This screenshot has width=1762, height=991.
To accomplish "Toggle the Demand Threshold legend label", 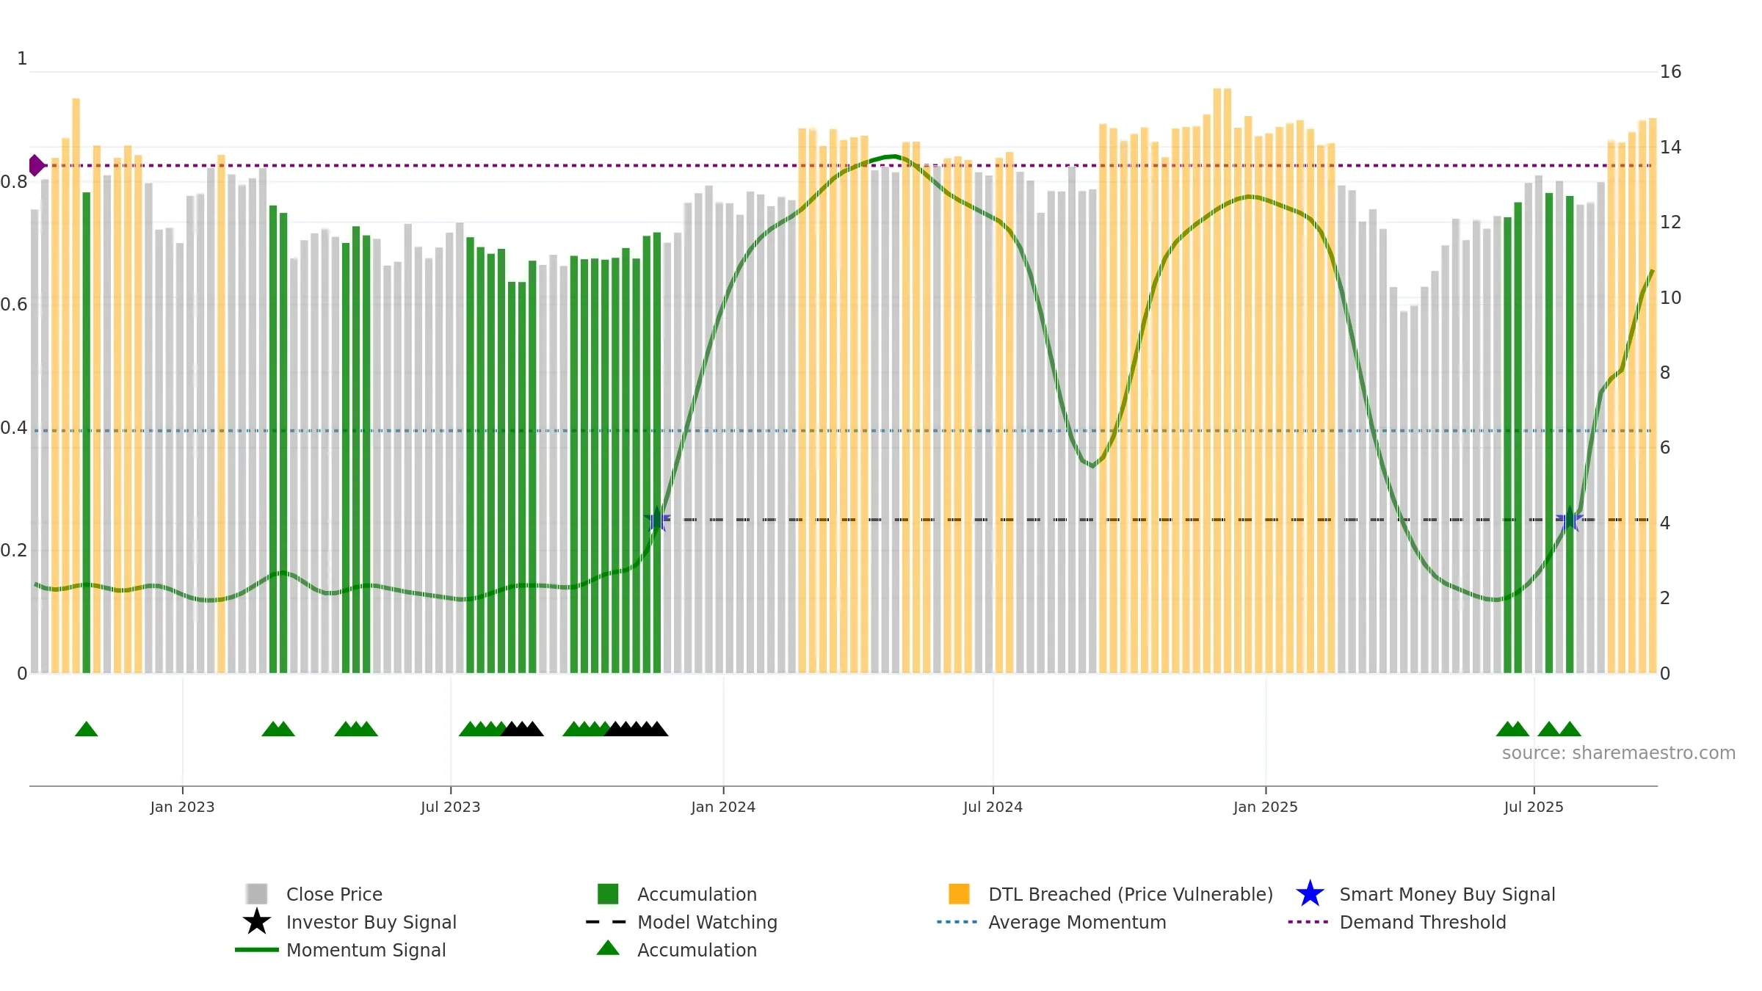I will click(1423, 922).
